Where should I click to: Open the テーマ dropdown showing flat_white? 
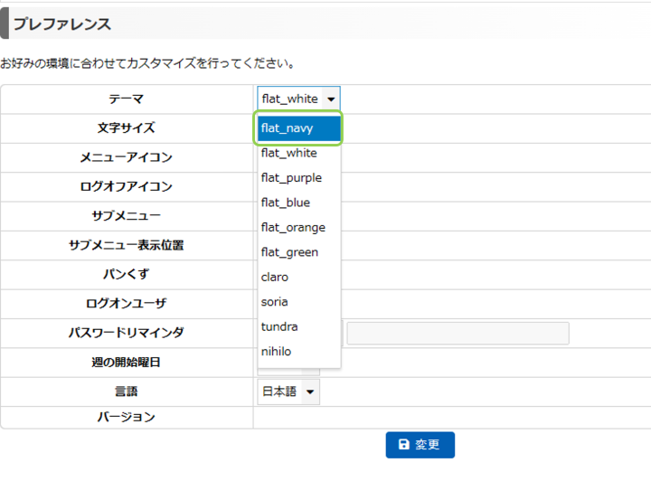coord(298,99)
